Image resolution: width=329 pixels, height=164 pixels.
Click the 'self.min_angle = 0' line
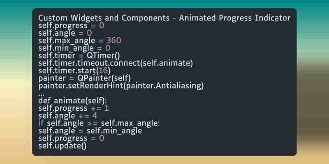(74, 48)
